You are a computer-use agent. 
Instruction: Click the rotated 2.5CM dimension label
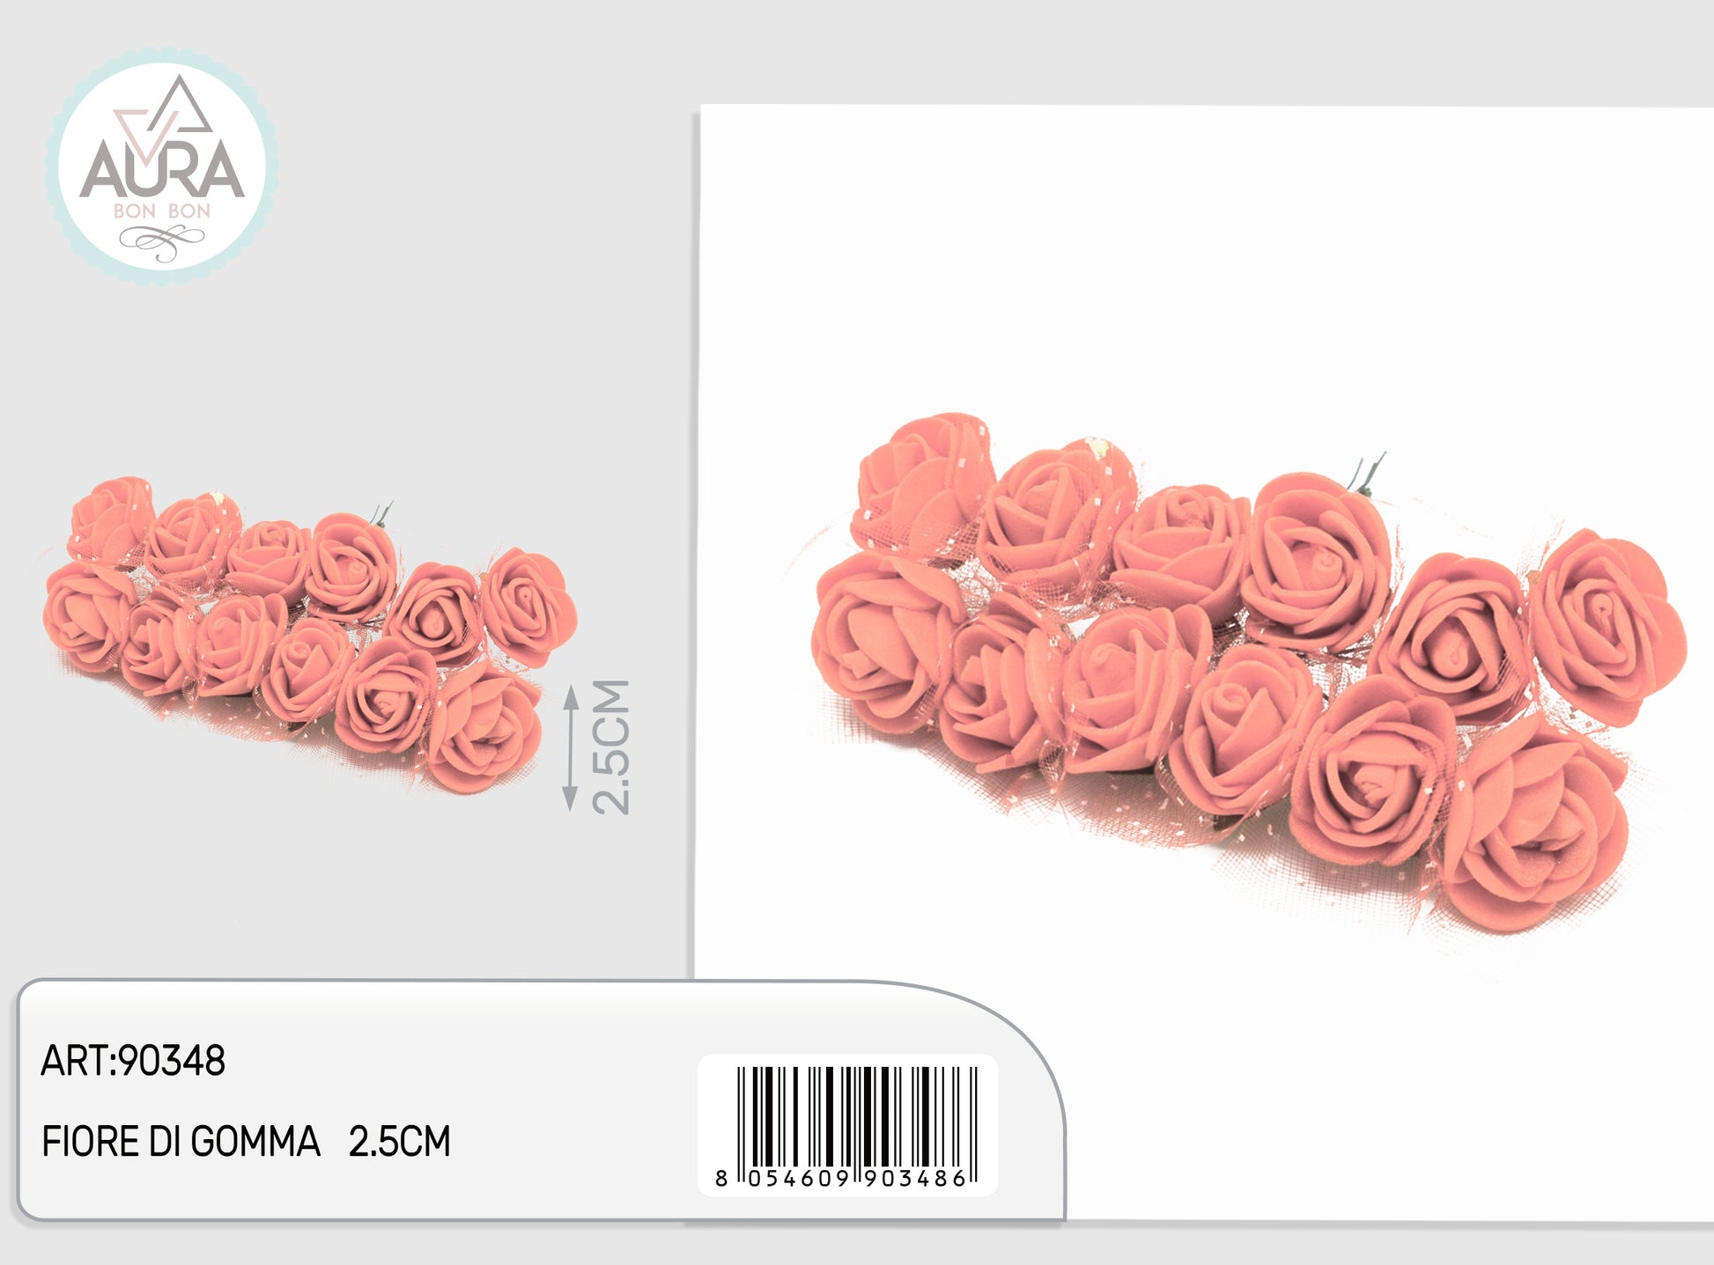pos(611,747)
